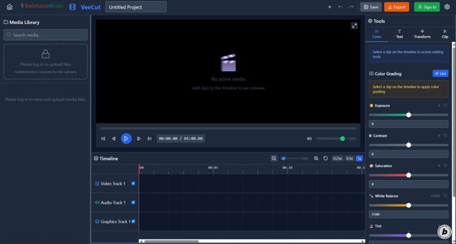The height and width of the screenshot is (244, 456).
Task: Zoom out the timeline
Action: [x=274, y=158]
